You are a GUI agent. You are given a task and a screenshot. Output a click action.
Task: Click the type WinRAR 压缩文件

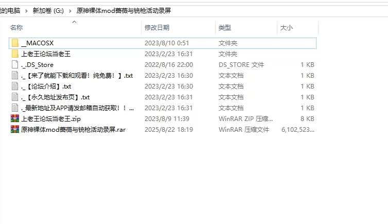(x=244, y=129)
